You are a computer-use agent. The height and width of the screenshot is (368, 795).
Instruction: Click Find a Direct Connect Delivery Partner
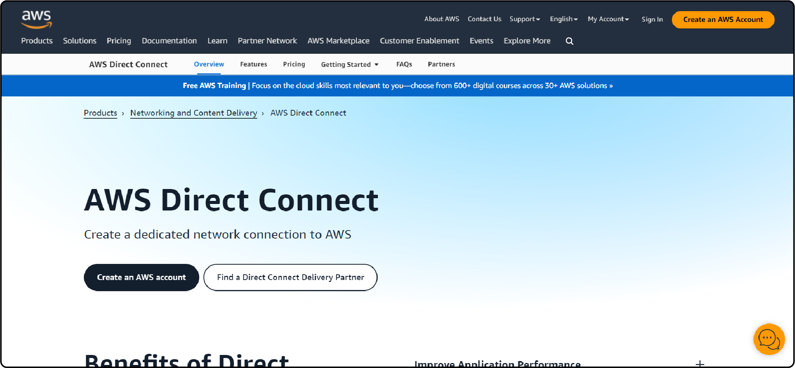pos(290,277)
